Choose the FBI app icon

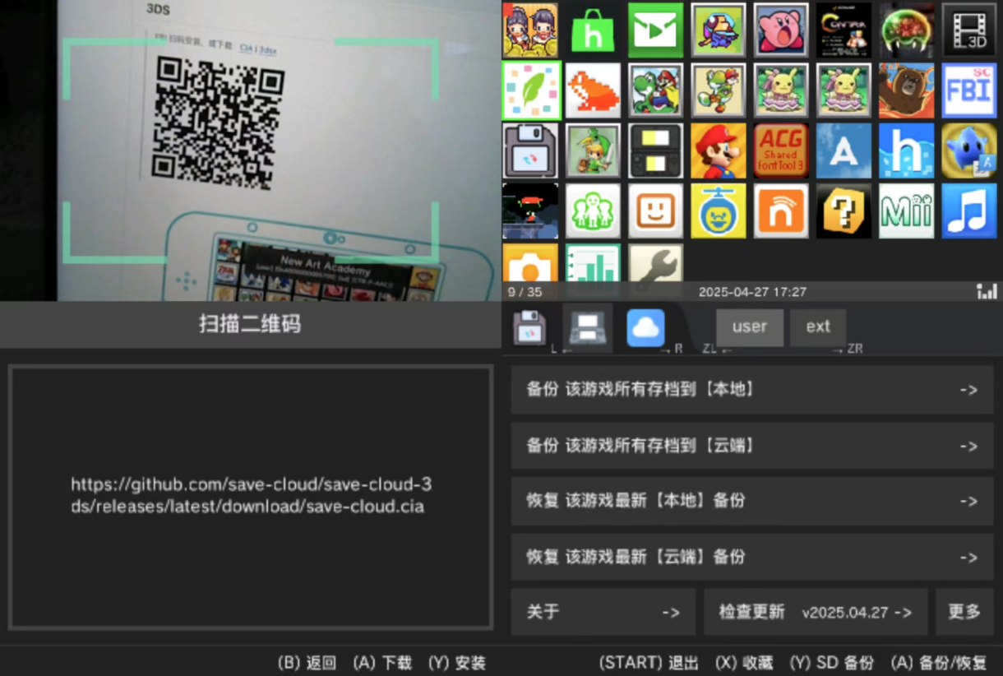pyautogui.click(x=969, y=90)
